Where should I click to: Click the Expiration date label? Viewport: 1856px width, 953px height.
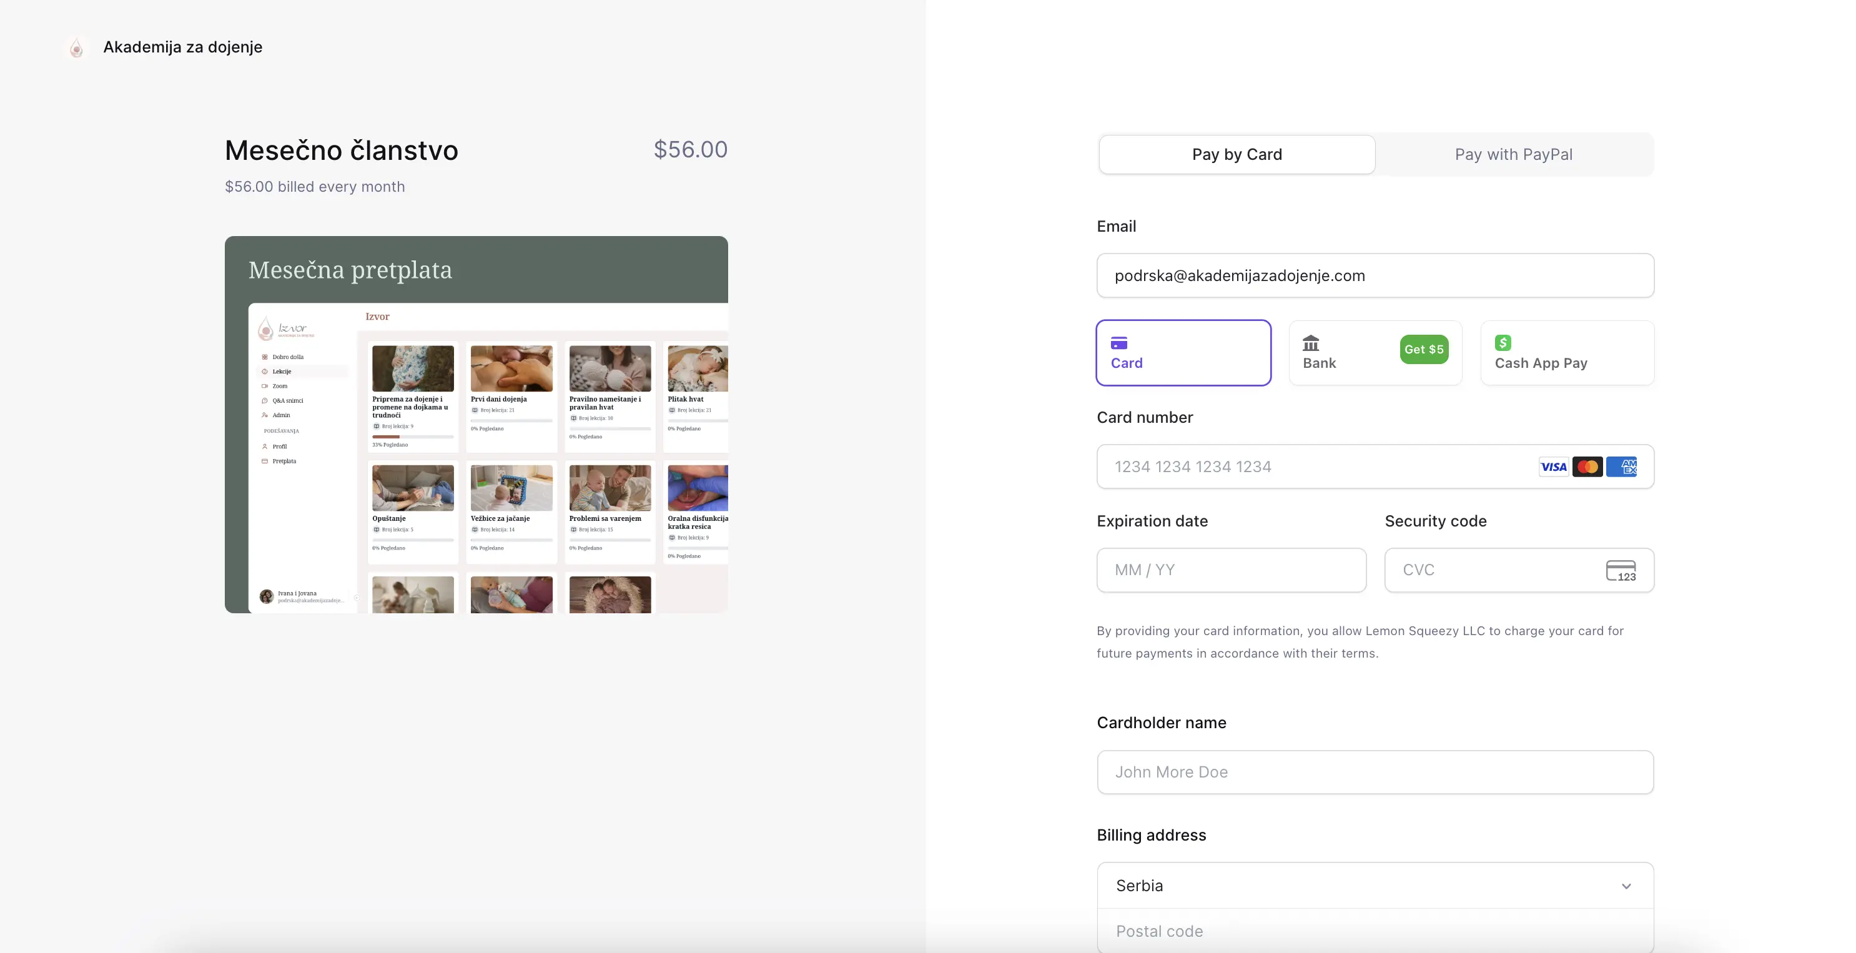1152,521
